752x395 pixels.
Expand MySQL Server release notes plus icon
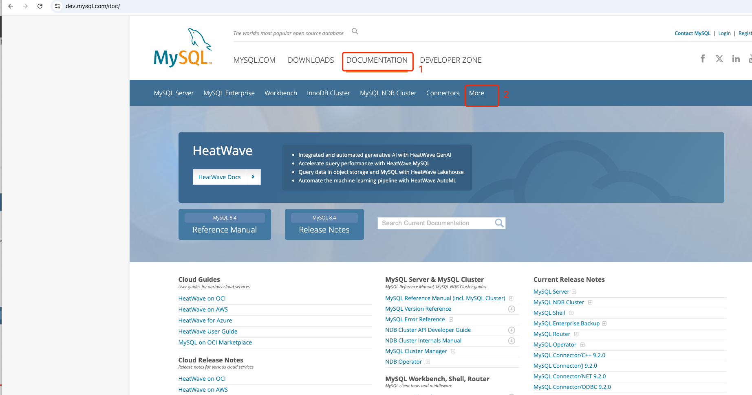574,292
